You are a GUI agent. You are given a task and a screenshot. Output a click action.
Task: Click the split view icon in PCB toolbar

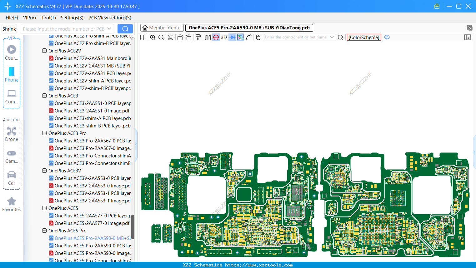point(143,37)
